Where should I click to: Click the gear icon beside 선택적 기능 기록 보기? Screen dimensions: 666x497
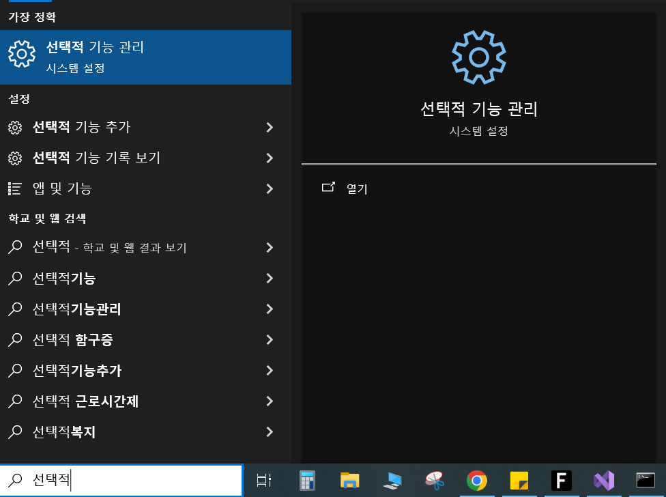click(15, 158)
